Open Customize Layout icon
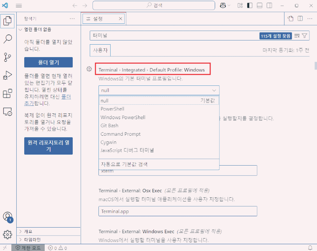This screenshot has height=251, width=317. coord(240,5)
